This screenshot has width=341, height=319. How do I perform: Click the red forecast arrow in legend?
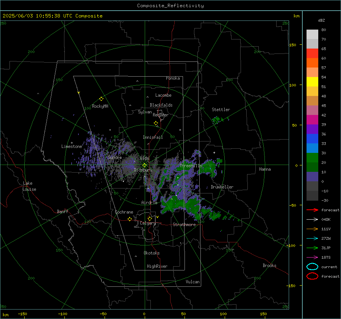click(312, 210)
